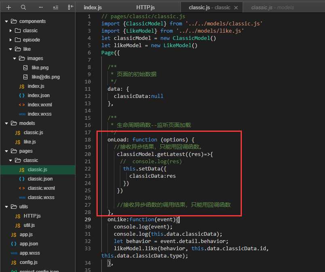Click the plus icon to add a file
The width and height of the screenshot is (325, 272).
click(x=9, y=8)
